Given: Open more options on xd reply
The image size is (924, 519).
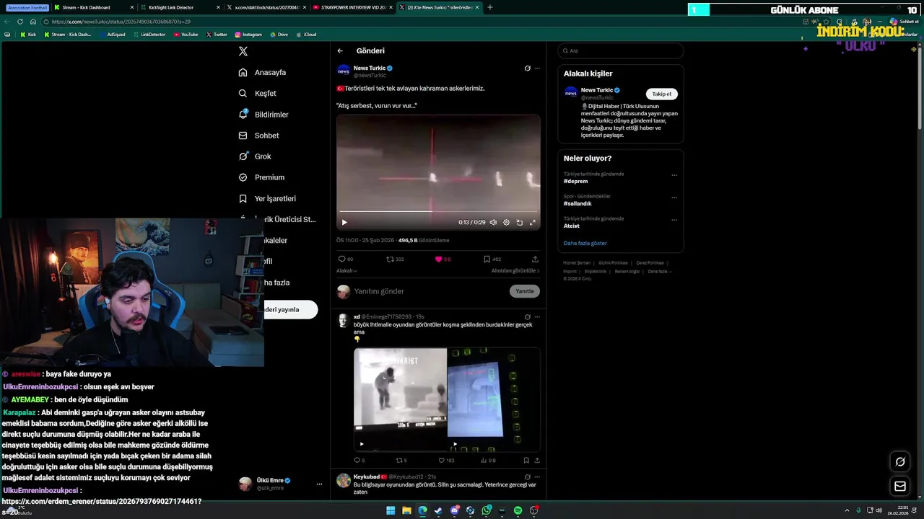Looking at the screenshot, I should click(x=537, y=316).
